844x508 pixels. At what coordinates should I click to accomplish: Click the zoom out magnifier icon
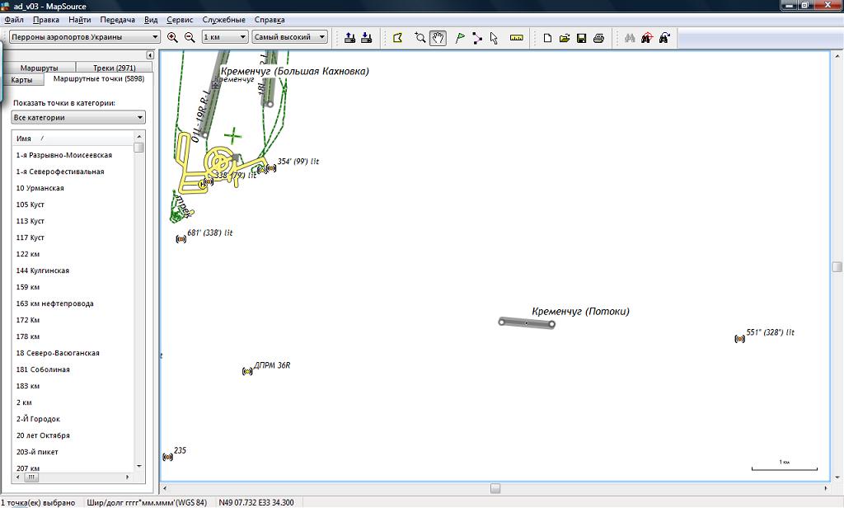click(190, 37)
